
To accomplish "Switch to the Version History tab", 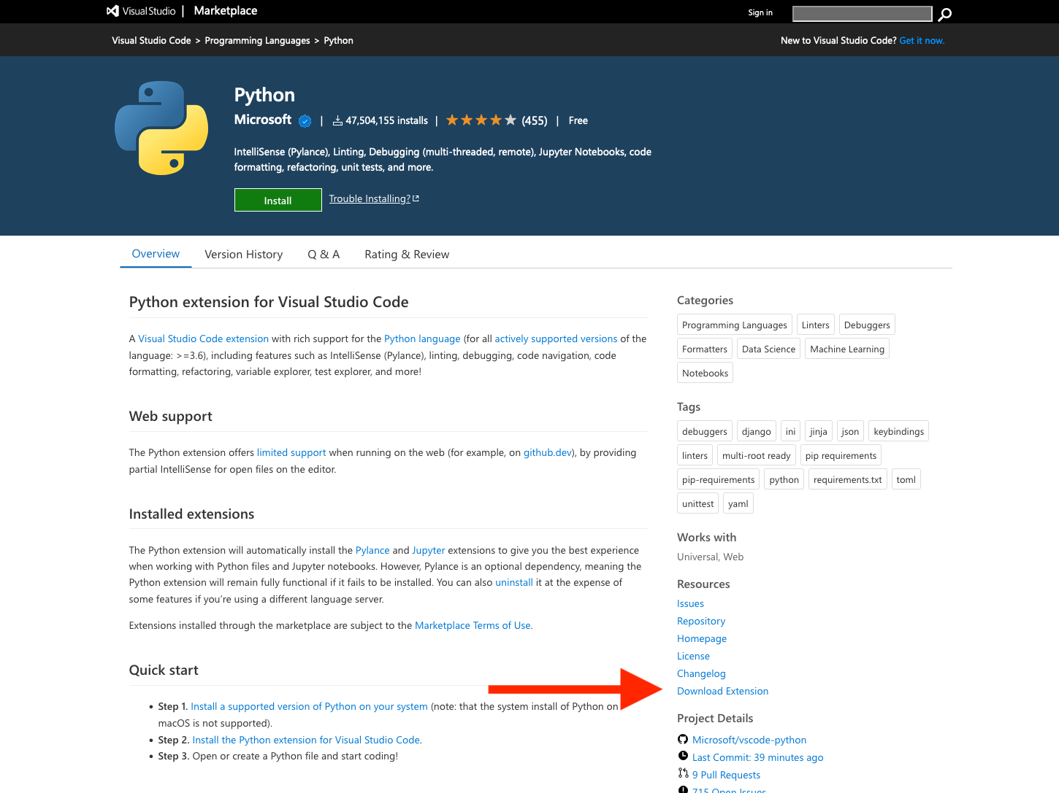I will click(x=244, y=255).
